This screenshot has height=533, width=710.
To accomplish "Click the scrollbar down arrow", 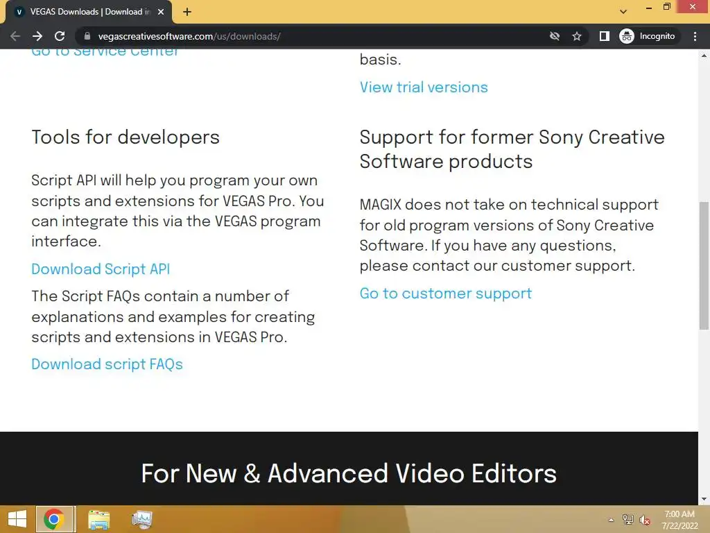I will coord(704,499).
